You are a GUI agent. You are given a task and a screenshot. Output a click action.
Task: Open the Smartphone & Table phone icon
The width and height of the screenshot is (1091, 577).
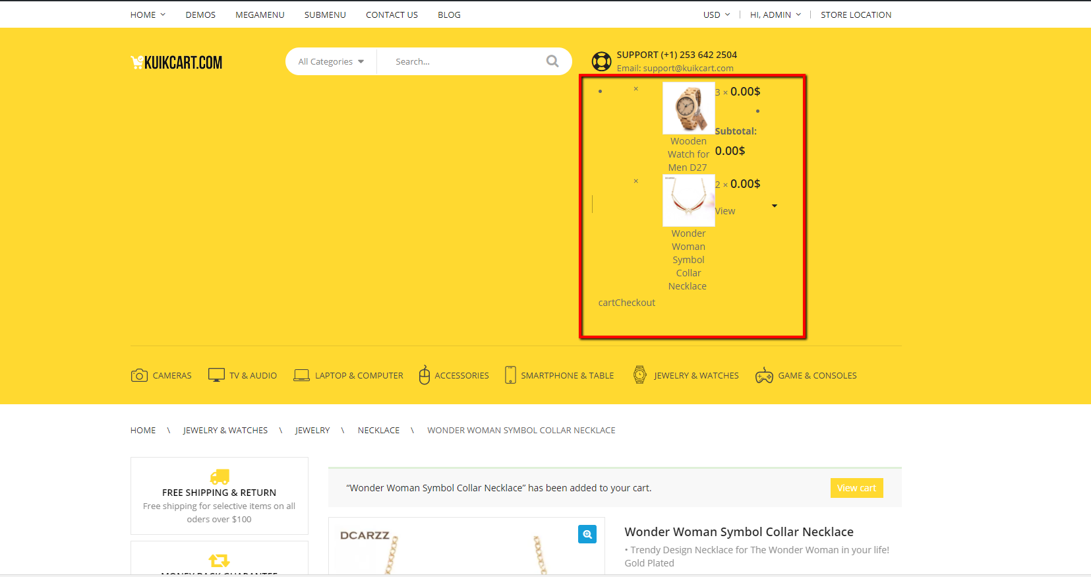point(510,375)
